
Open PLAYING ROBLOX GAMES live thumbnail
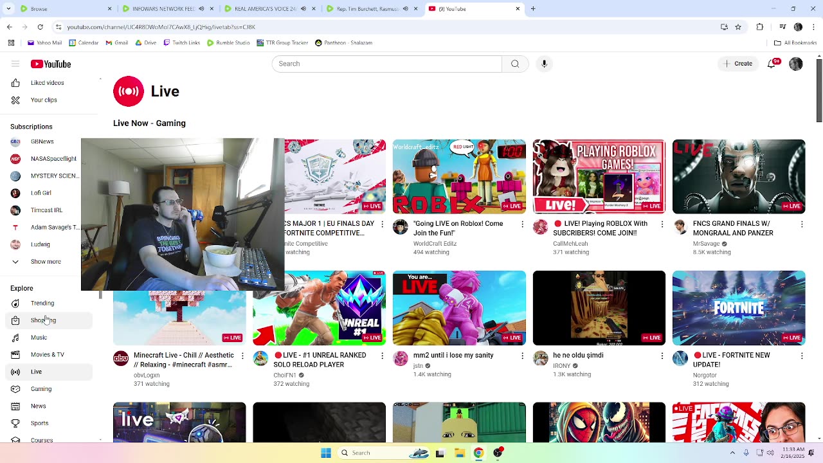(599, 176)
